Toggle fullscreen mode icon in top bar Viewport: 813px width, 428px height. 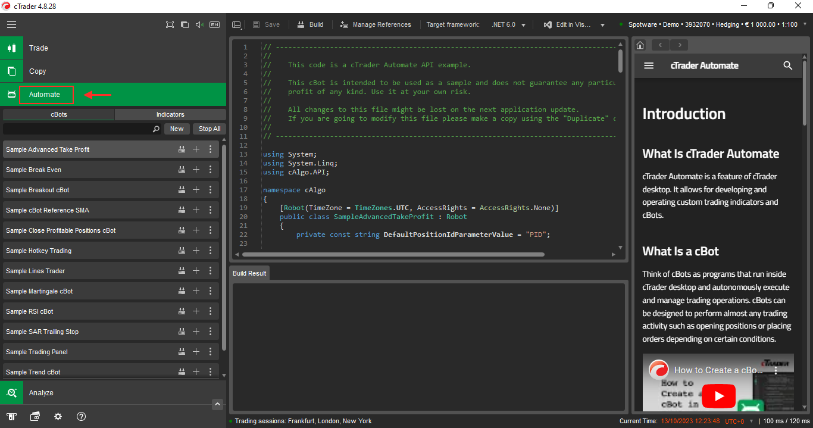click(170, 25)
